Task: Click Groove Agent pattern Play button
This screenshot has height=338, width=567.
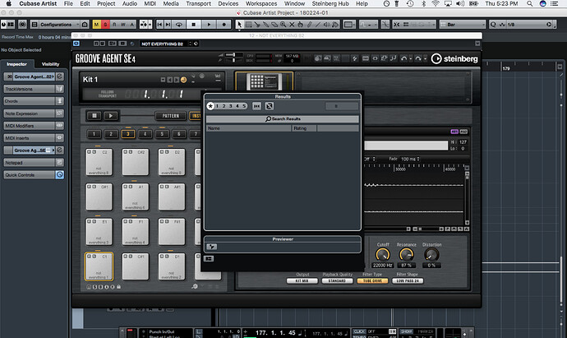Action: [111, 116]
